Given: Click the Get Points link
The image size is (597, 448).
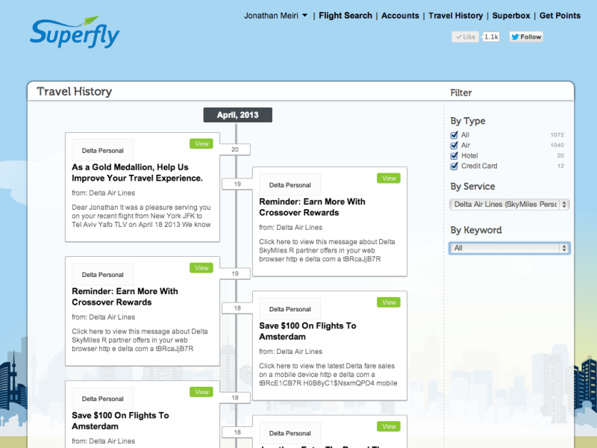Looking at the screenshot, I should click(560, 16).
